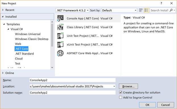
Task: Select the Test template category
Action: [18, 64]
